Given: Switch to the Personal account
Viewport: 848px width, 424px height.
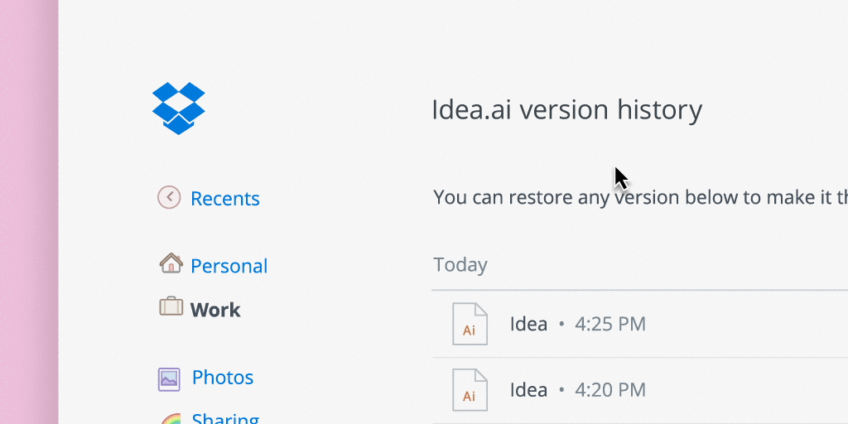Looking at the screenshot, I should [229, 266].
